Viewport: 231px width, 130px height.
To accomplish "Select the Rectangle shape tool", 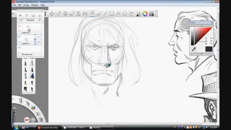I will point(112,14).
